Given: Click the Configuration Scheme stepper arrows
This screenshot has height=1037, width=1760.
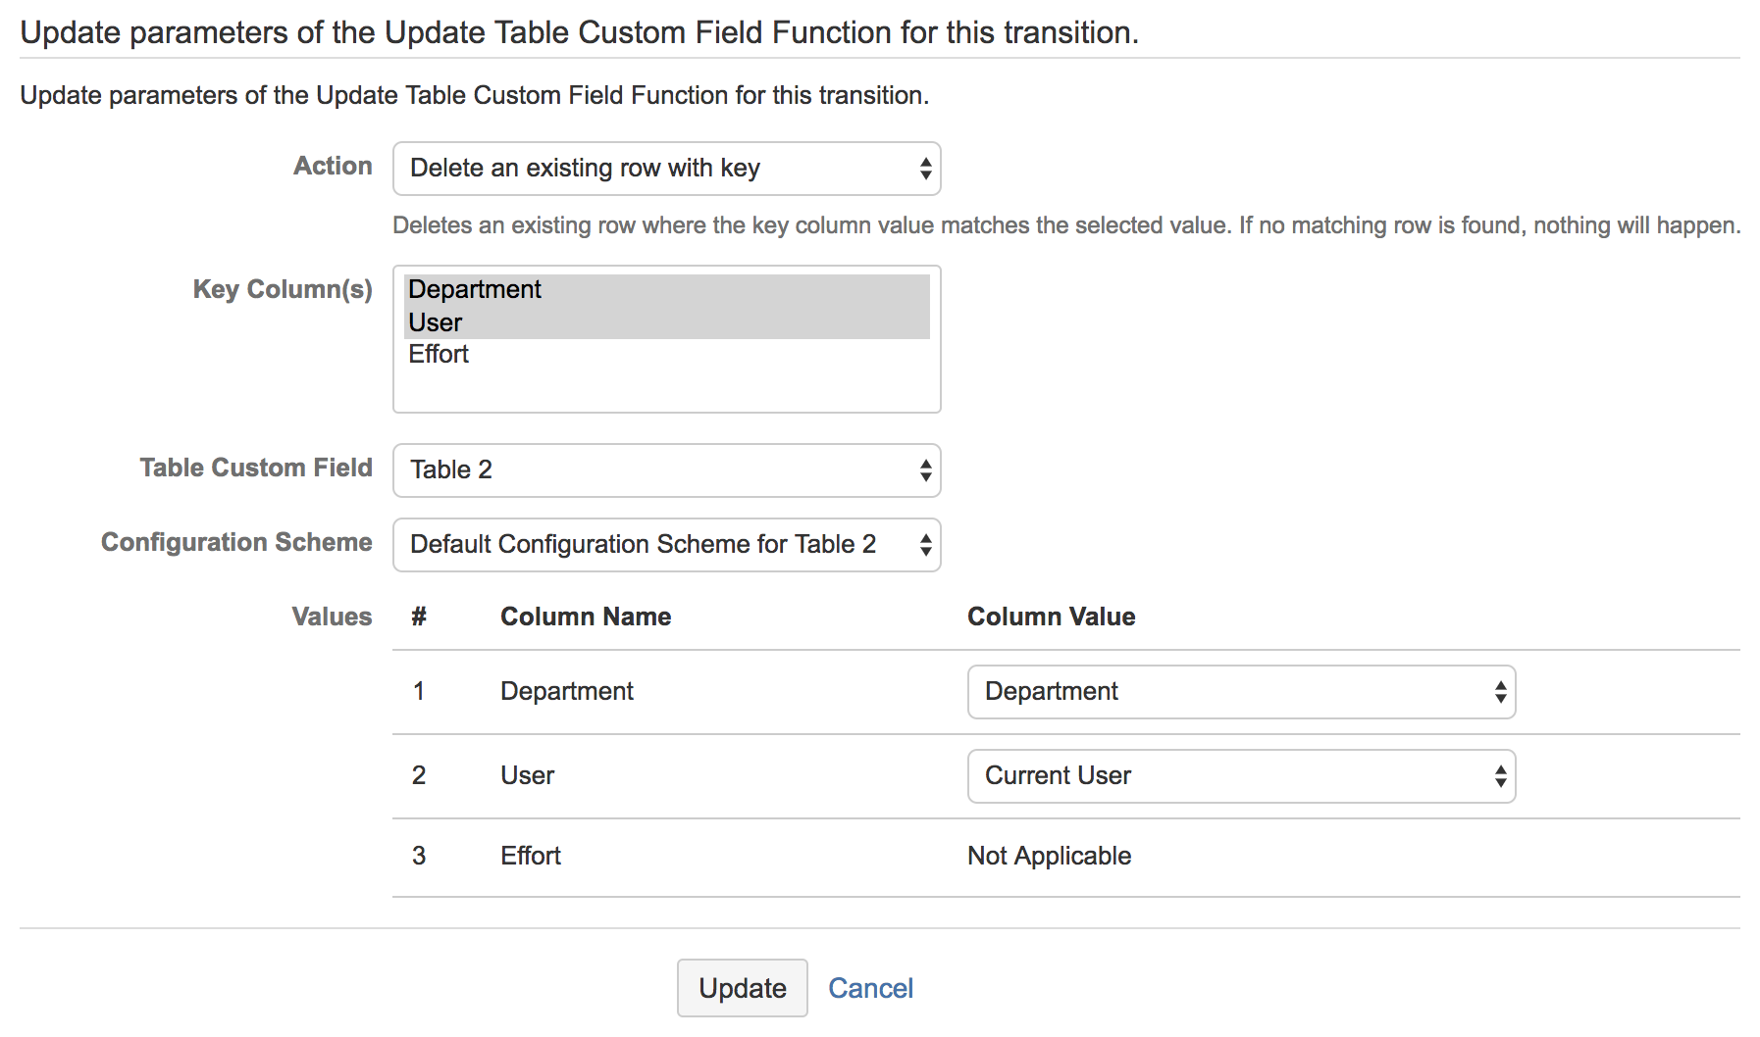Looking at the screenshot, I should tap(923, 545).
